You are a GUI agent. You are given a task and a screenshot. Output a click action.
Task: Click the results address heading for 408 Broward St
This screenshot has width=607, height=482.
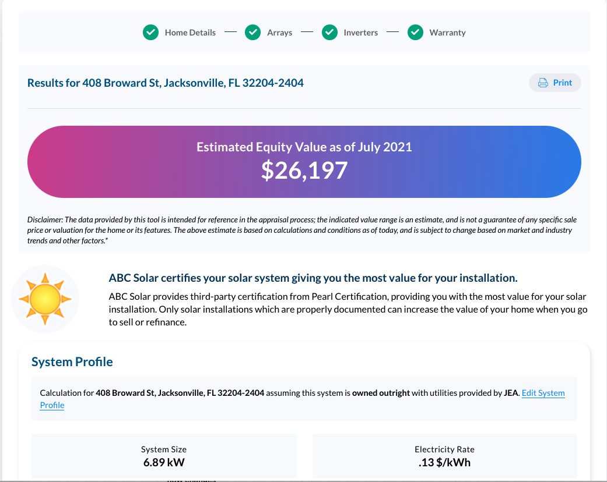(x=165, y=83)
